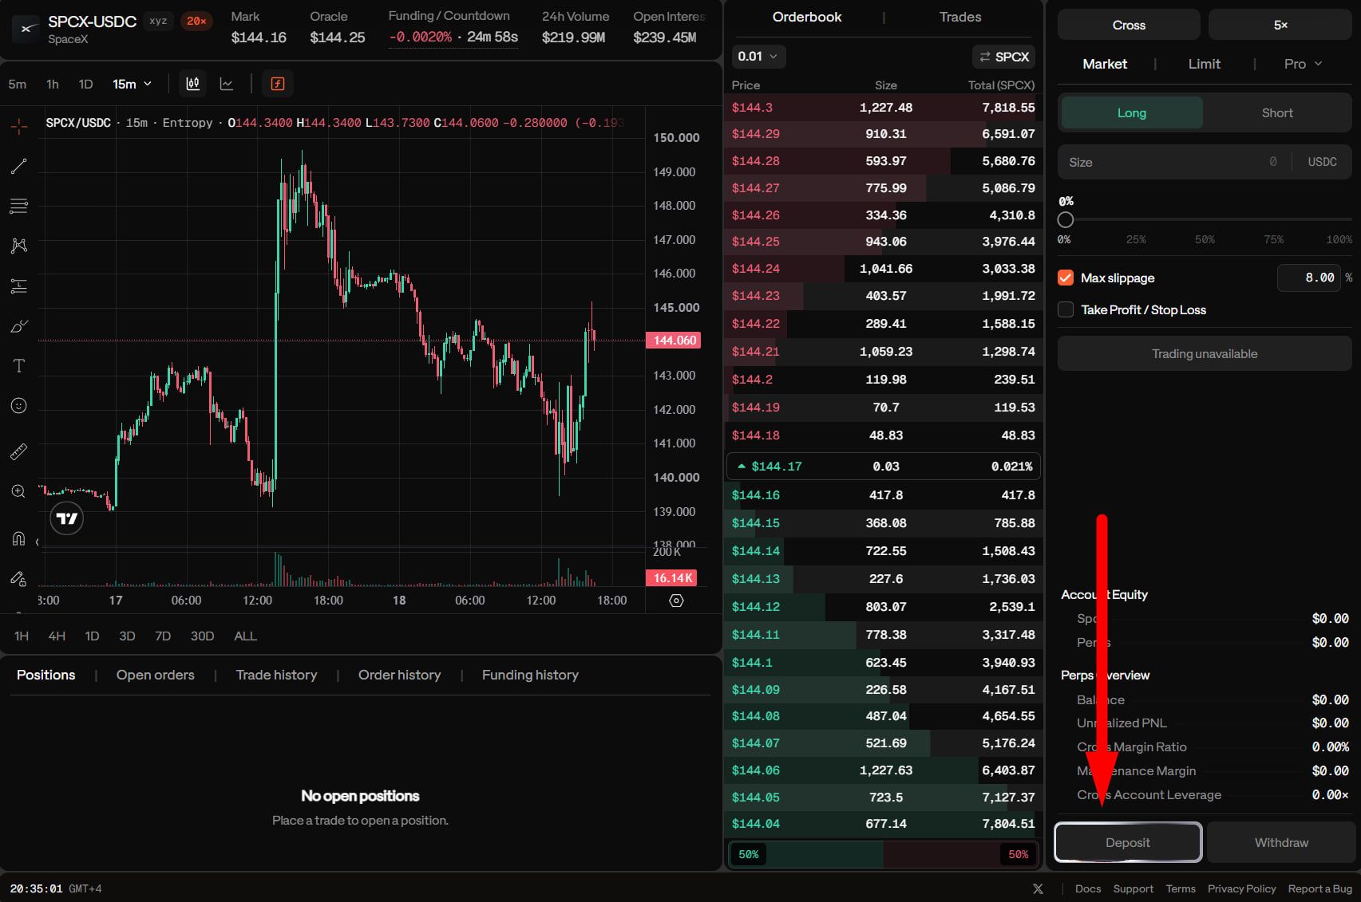
Task: Activate the zoom in tool
Action: pos(19,491)
